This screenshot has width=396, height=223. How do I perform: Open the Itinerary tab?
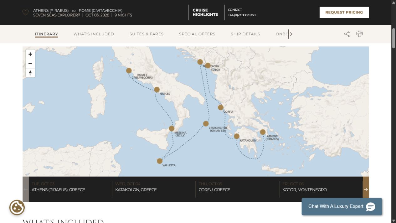(46, 34)
